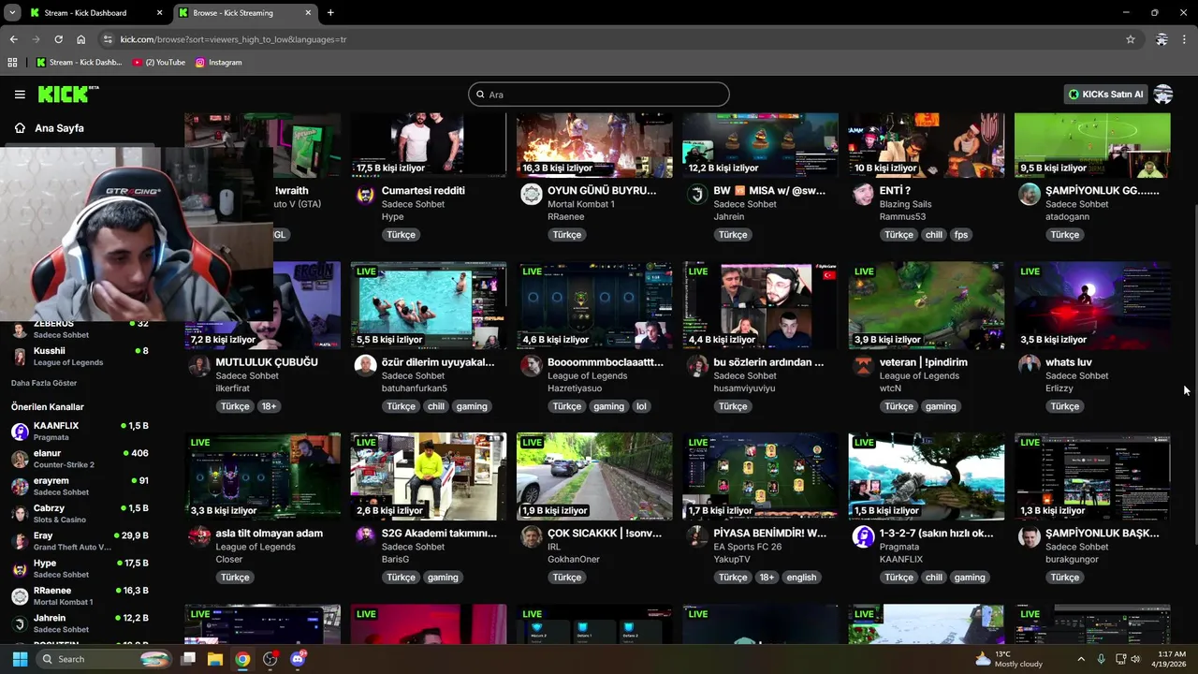Open ŞAMPİYONLUK BAŞK... stream title
Viewport: 1198px width, 674px height.
click(x=1103, y=534)
